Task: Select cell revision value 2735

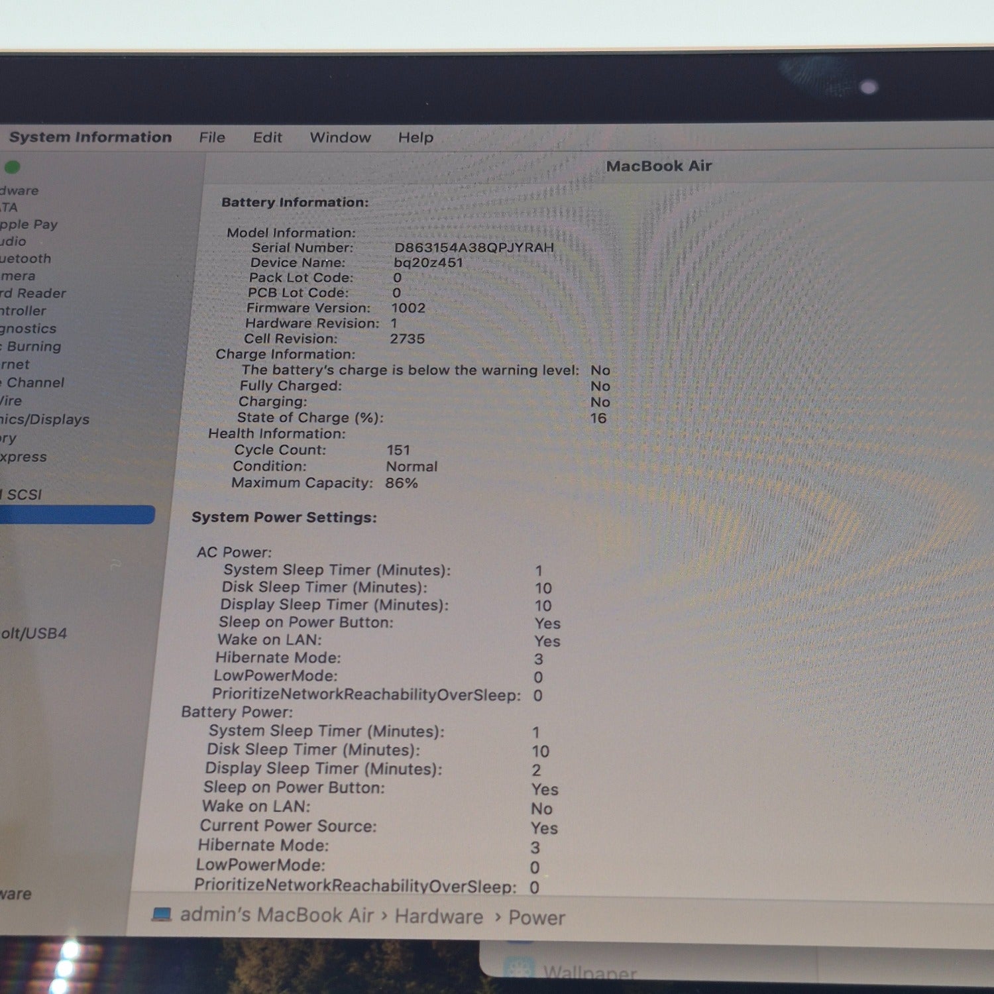Action: (x=407, y=339)
